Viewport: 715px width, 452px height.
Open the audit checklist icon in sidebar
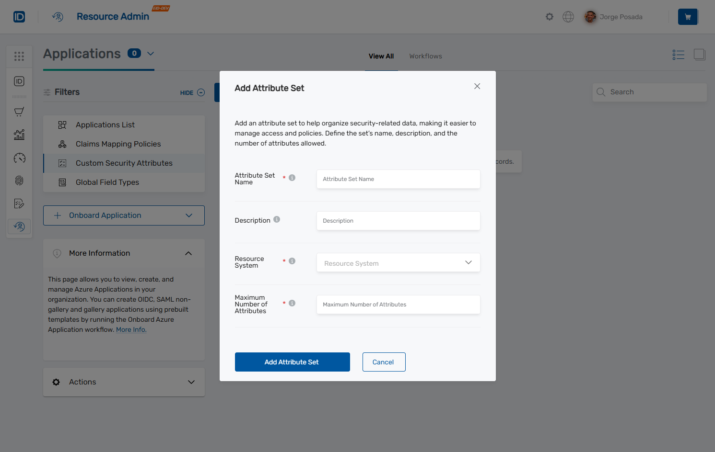point(19,203)
